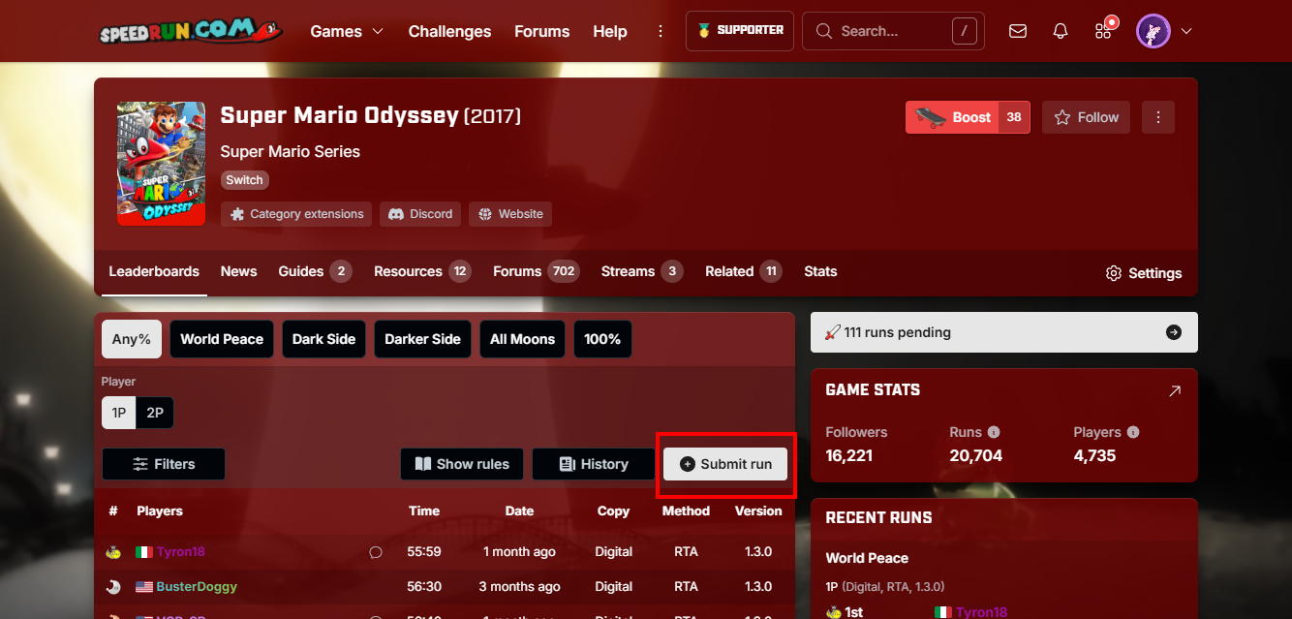Expand the account menu chevron
Image resolution: width=1292 pixels, height=619 pixels.
[x=1186, y=31]
